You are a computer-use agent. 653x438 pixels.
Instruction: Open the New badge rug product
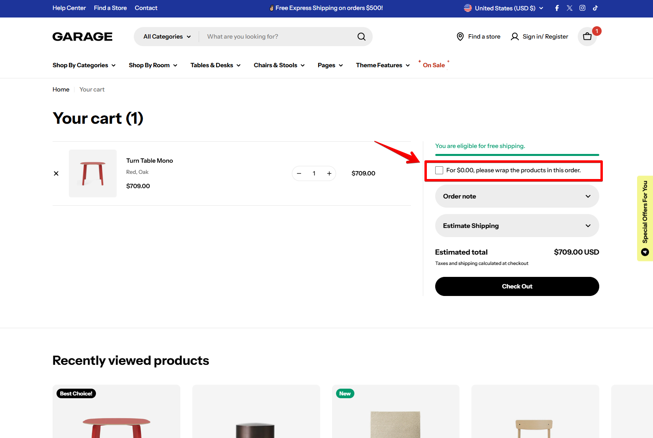[396, 411]
